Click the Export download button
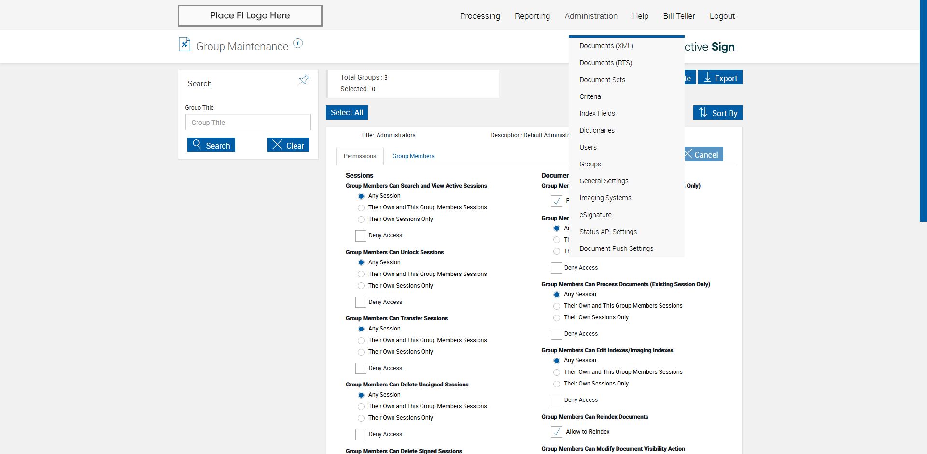927x454 pixels. tap(720, 78)
